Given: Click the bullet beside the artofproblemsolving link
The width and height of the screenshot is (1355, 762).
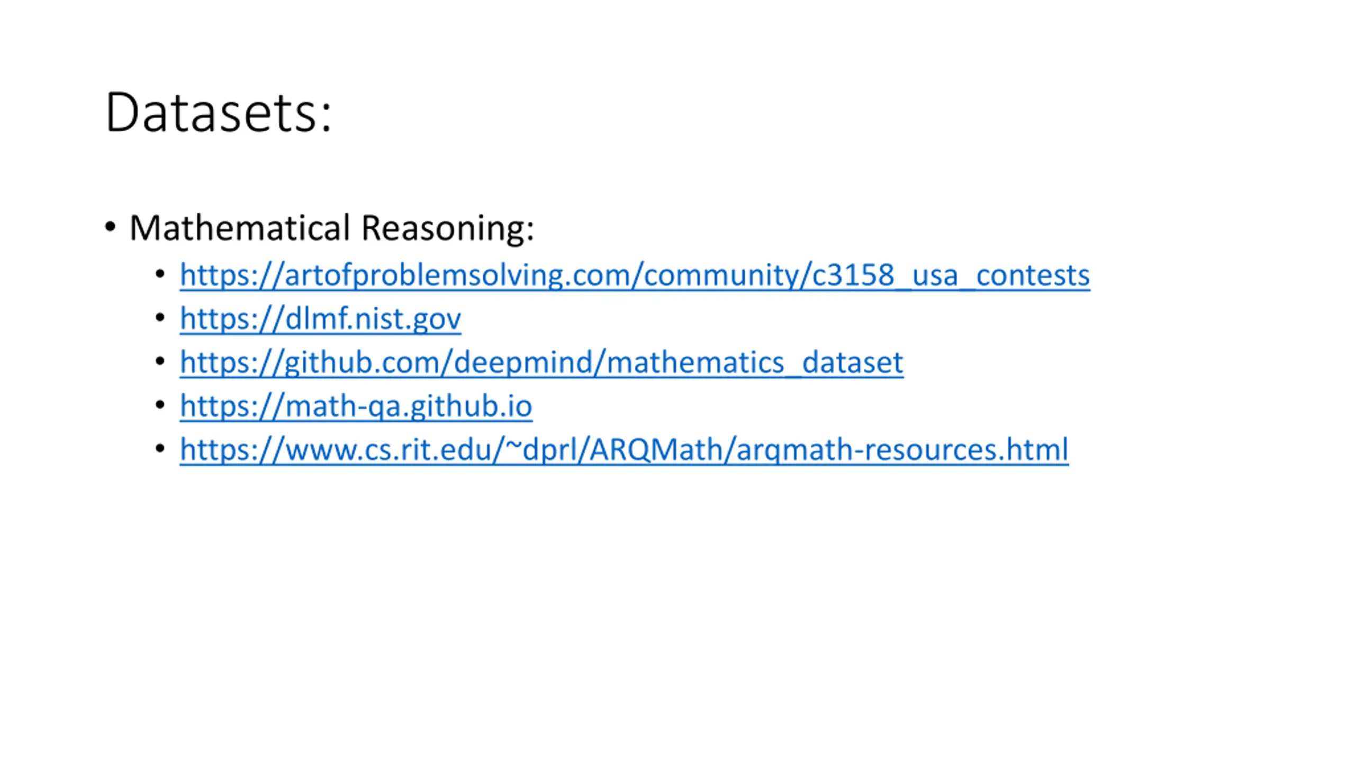Looking at the screenshot, I should [160, 274].
